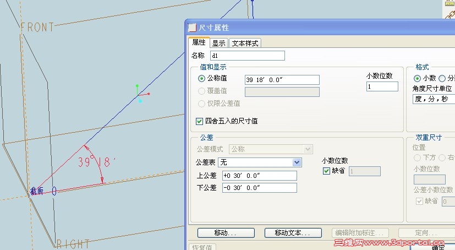The image size is (455, 250).
Task: Toggle the 缺省 decimal places checkbox
Action: [326, 171]
